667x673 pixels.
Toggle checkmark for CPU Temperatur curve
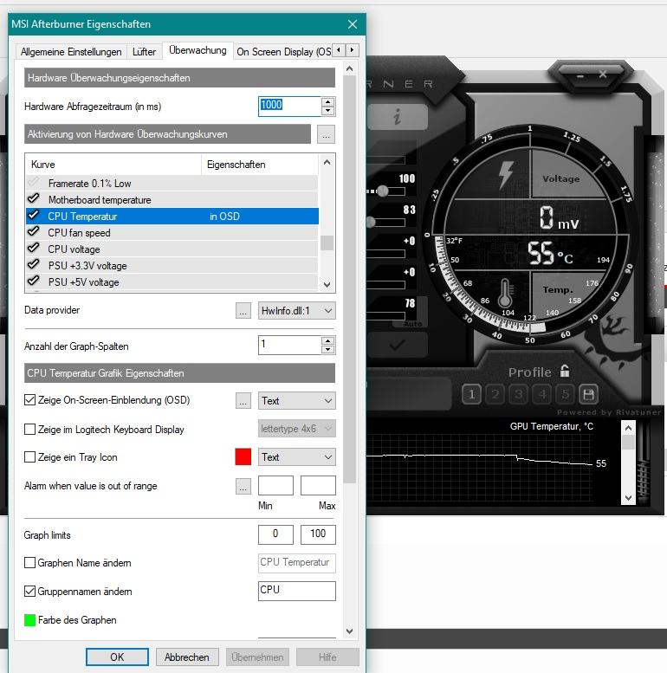[x=33, y=215]
